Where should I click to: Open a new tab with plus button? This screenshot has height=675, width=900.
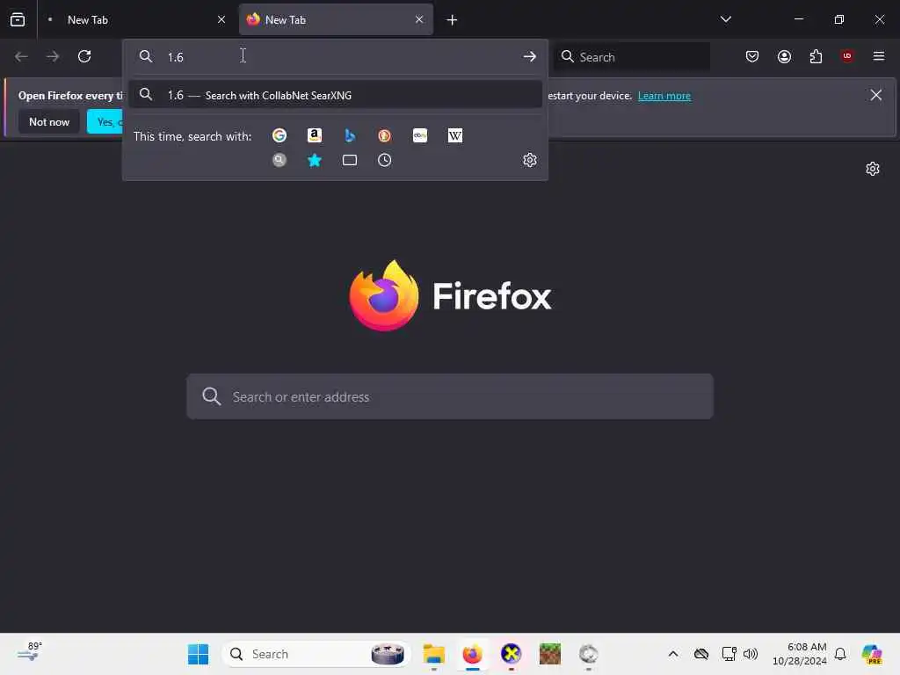[453, 20]
